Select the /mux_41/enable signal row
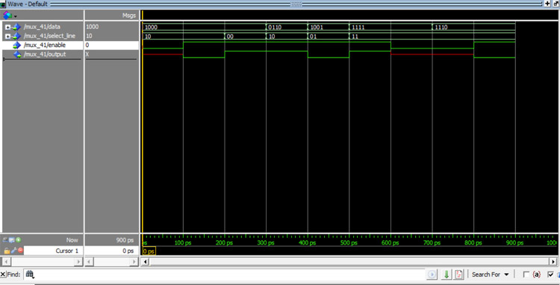The width and height of the screenshot is (560, 285). pos(43,46)
